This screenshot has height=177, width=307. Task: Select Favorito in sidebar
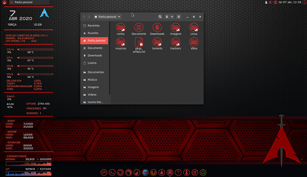[94, 33]
